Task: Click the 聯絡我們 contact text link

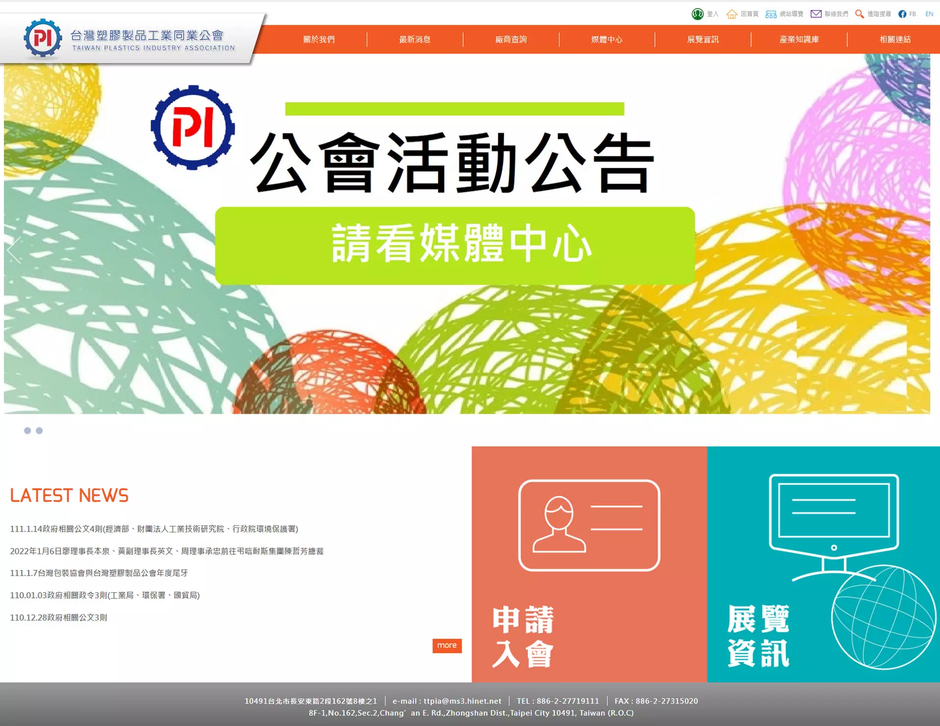Action: point(836,14)
